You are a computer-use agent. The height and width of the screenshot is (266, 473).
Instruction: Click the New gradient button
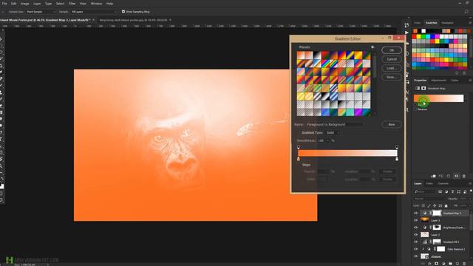pos(392,124)
